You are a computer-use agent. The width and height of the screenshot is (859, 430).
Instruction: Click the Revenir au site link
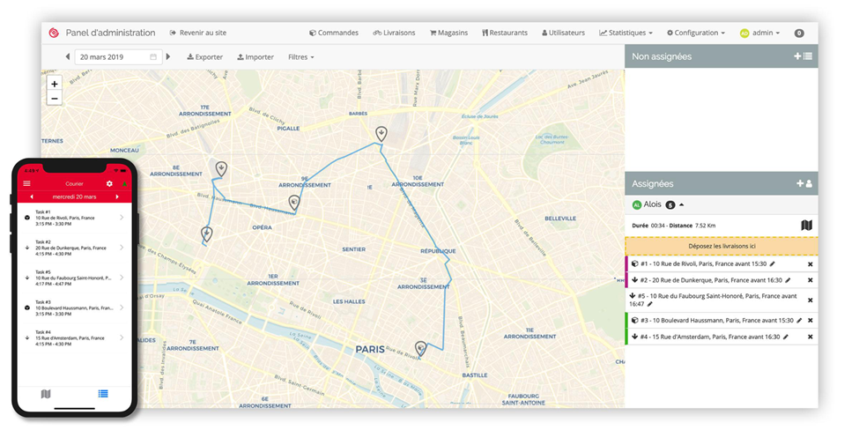pos(197,33)
